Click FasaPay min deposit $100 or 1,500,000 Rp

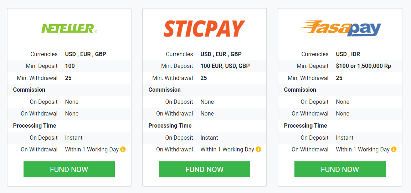[x=364, y=66]
